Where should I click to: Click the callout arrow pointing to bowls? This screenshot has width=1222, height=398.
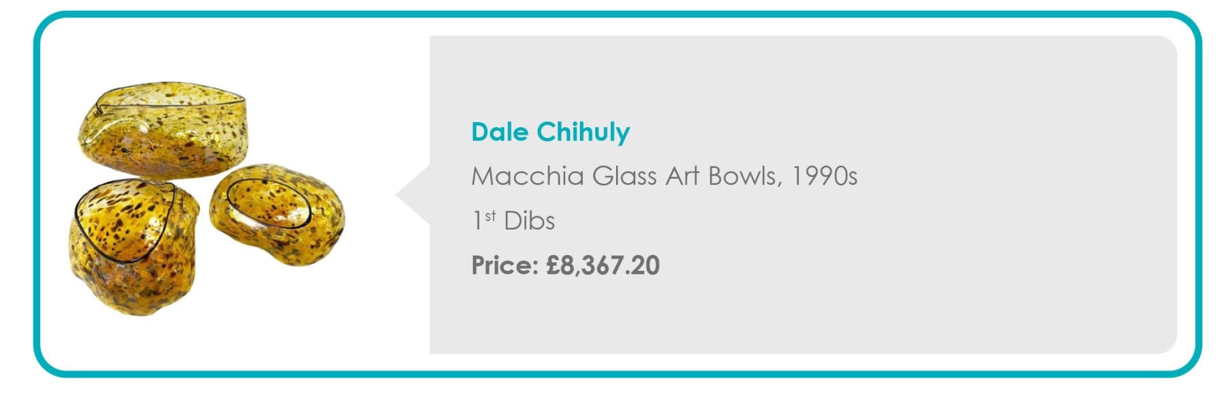[x=414, y=195]
